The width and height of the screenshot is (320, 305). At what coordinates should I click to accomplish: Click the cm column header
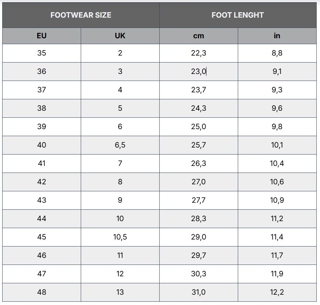(198, 36)
